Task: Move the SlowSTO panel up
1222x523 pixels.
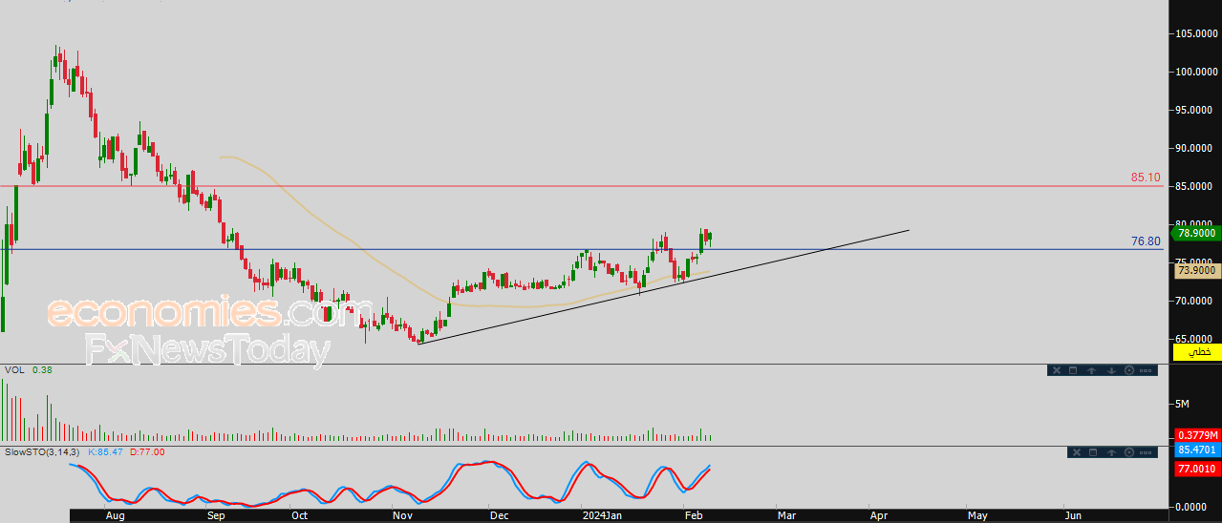Action: click(x=1111, y=452)
